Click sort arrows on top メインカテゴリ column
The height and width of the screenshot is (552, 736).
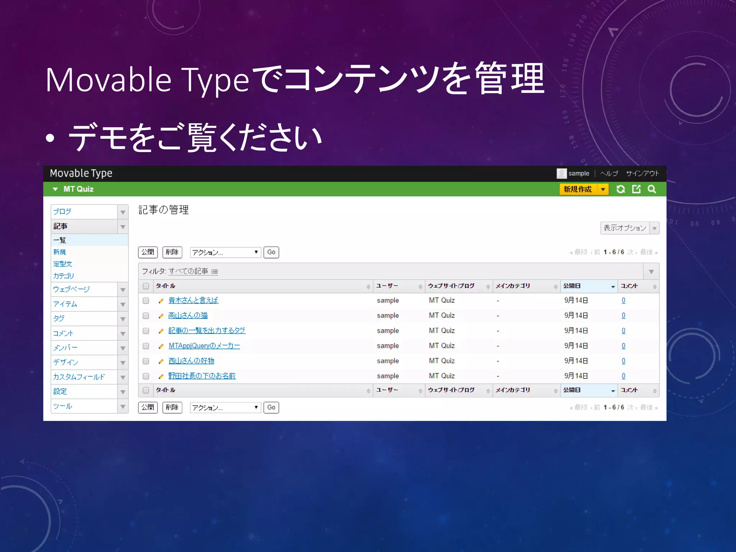(x=556, y=286)
